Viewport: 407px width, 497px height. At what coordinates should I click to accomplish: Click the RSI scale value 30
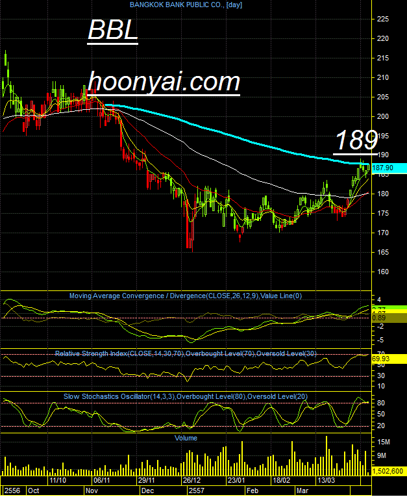point(381,376)
